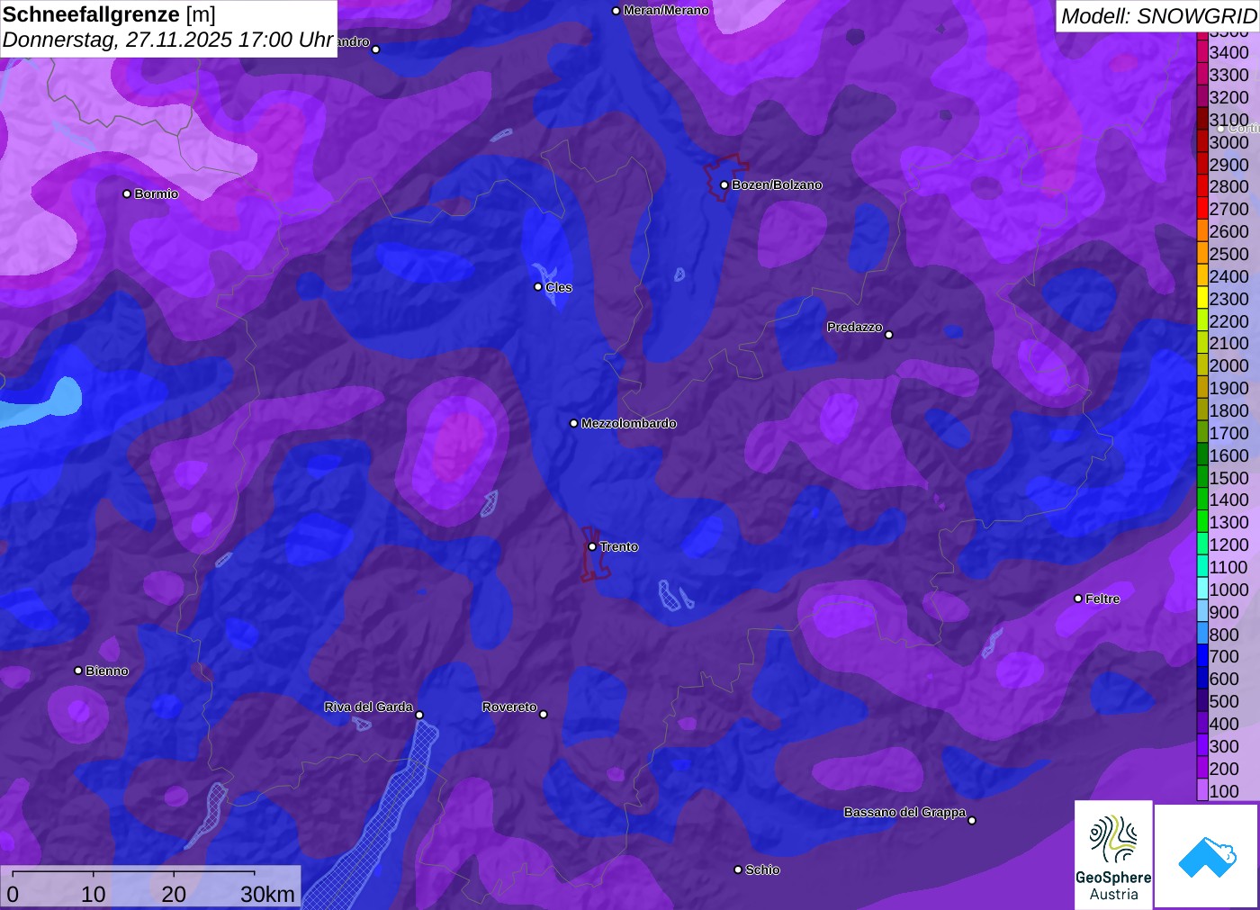Click the date Donnerstag, 27.11.2025 17:00 Uhr
The image size is (1260, 910).
click(x=167, y=40)
